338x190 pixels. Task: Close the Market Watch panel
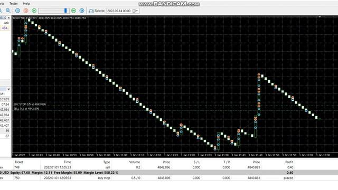tap(8, 17)
